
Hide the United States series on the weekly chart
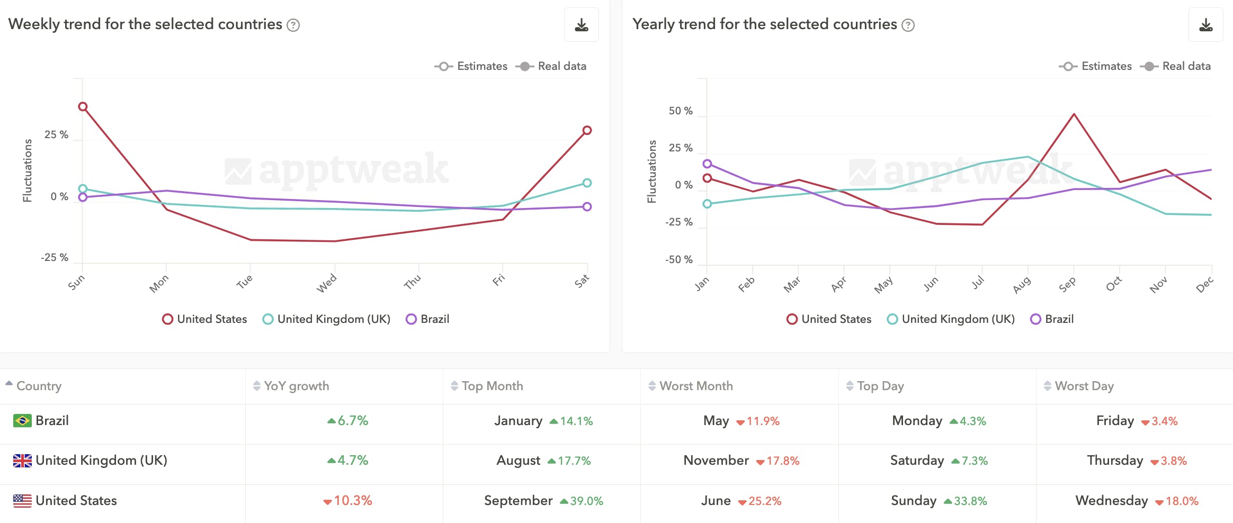click(204, 319)
